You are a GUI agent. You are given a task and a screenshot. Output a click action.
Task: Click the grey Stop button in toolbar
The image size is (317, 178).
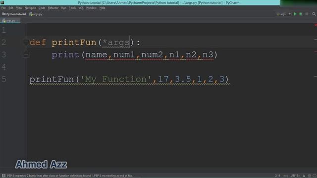(307, 14)
